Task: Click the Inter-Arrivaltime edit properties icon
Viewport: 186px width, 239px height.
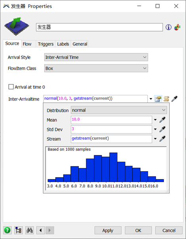Action: 158,99
